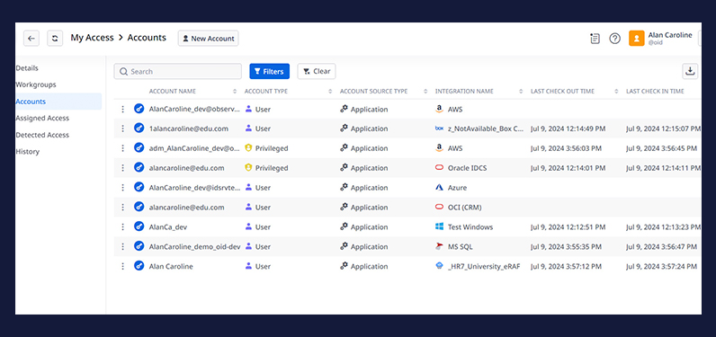
Task: Sort by Account Type column arrows
Action: pyautogui.click(x=330, y=91)
